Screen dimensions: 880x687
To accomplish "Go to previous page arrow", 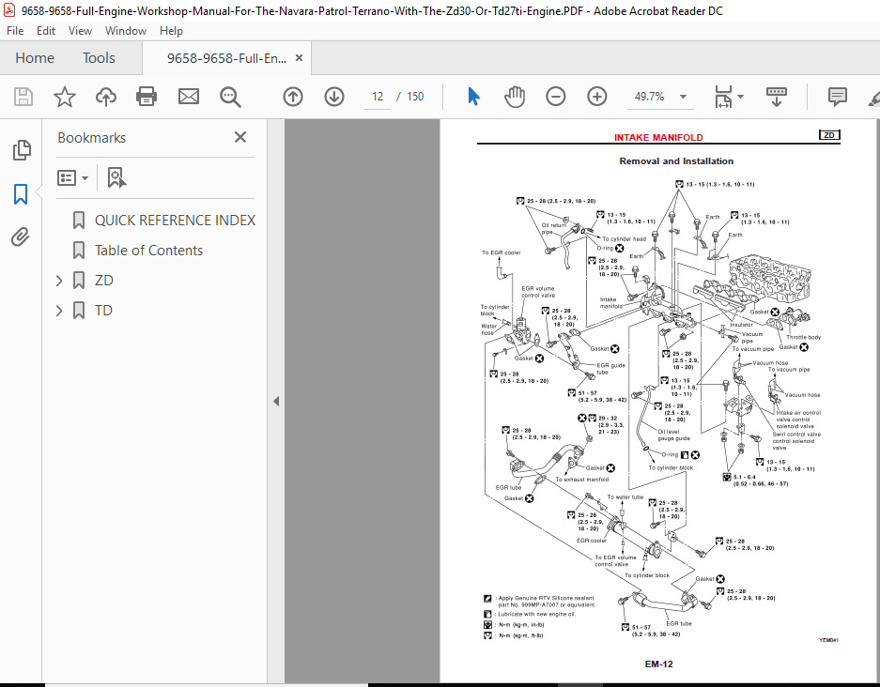I will [x=293, y=97].
